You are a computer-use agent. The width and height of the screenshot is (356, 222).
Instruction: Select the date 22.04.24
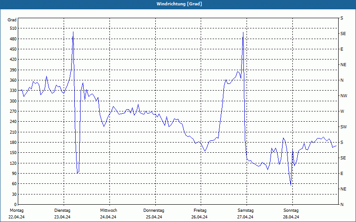tap(16, 217)
